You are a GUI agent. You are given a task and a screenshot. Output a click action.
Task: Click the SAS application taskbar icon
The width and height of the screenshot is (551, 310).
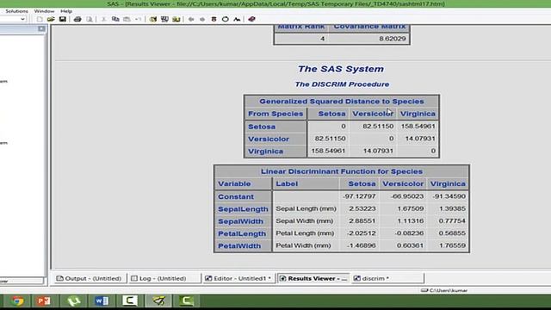click(x=158, y=301)
